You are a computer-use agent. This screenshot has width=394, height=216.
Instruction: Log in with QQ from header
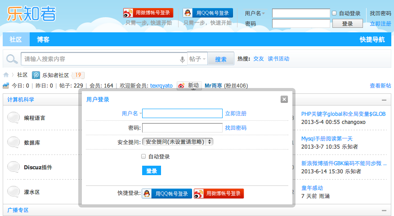208,13
